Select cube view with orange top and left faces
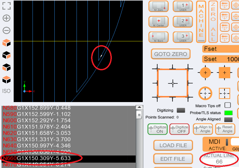The image size is (239, 168). pyautogui.click(x=7, y=43)
